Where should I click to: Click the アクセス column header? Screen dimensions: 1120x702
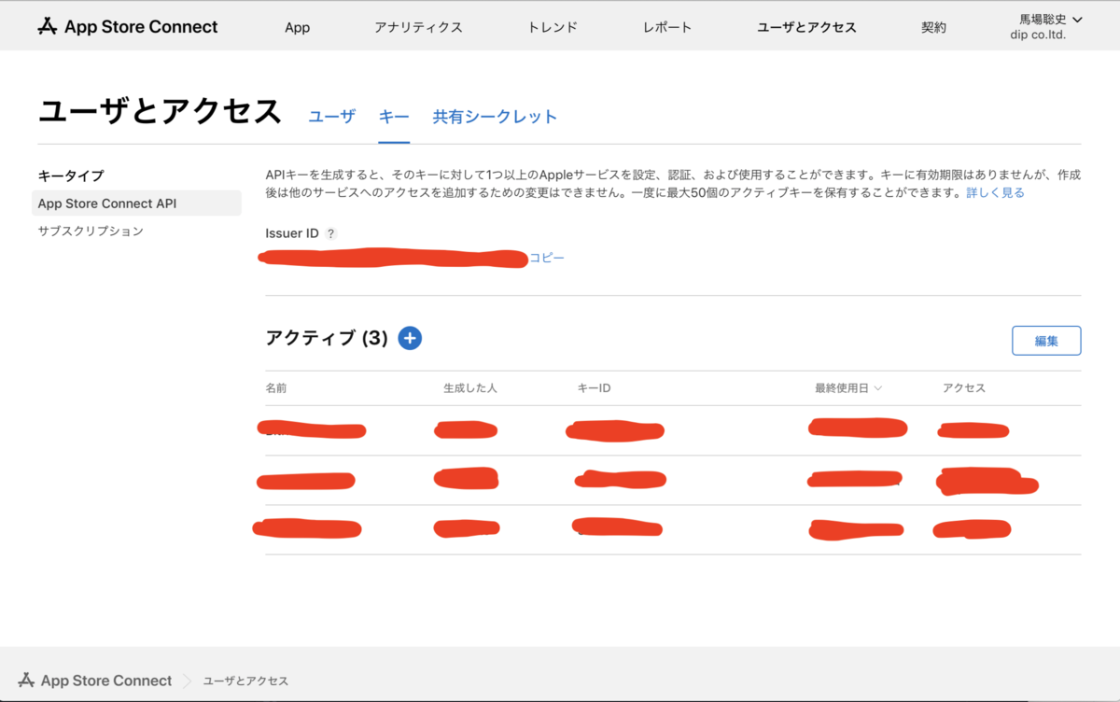pyautogui.click(x=964, y=387)
